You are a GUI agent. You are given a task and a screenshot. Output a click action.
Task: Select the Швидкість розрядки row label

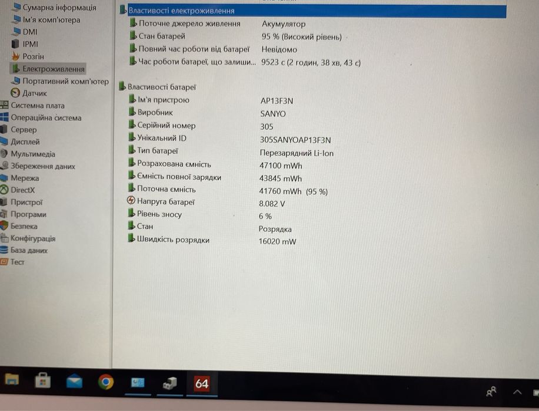click(173, 240)
